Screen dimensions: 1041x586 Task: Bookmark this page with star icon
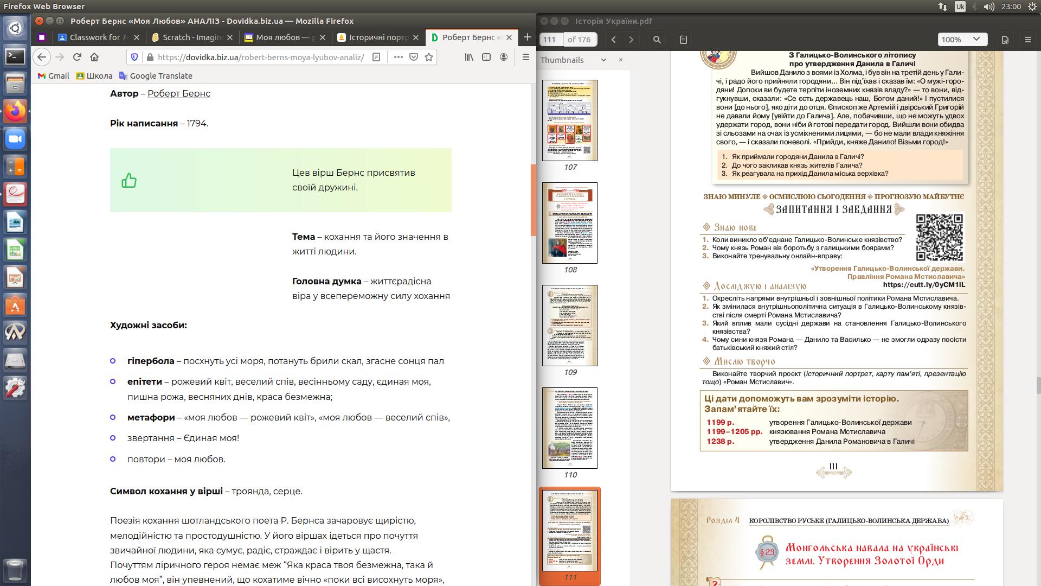click(429, 57)
